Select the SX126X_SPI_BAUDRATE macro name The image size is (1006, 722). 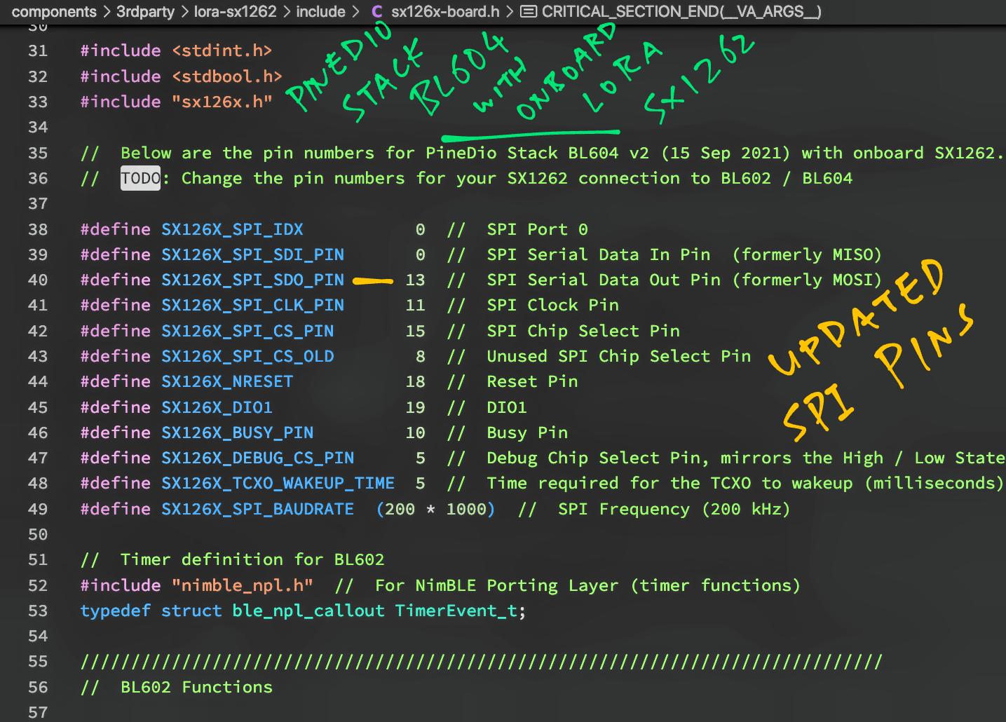point(257,509)
